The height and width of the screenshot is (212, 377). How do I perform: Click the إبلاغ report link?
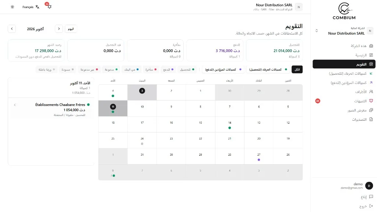pyautogui.click(x=367, y=197)
